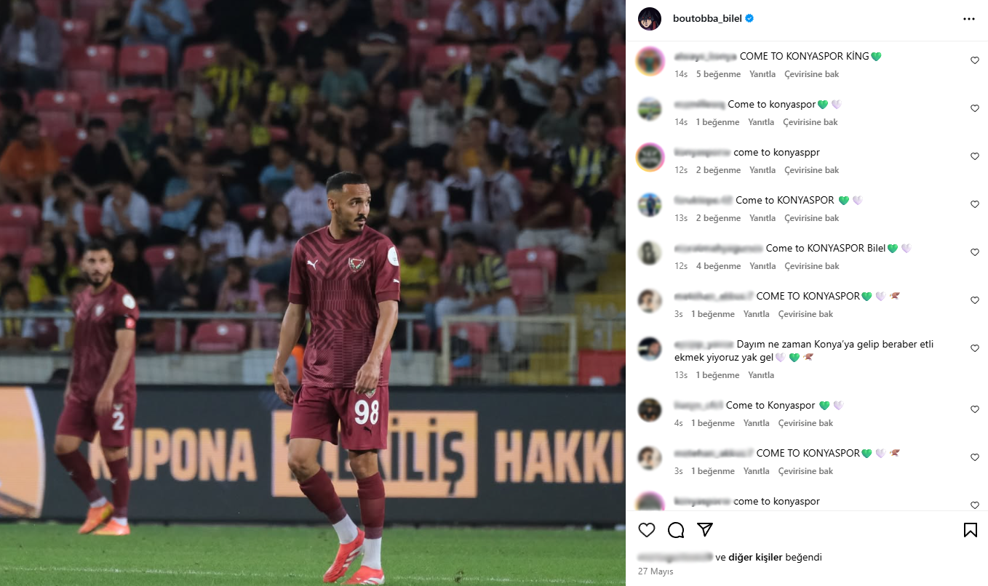Share post via paper plane icon

point(705,529)
